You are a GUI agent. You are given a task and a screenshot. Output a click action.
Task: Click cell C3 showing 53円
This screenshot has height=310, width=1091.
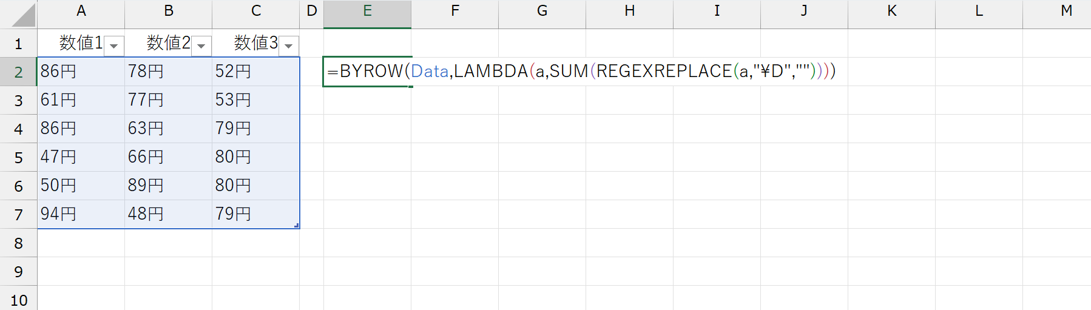(255, 100)
